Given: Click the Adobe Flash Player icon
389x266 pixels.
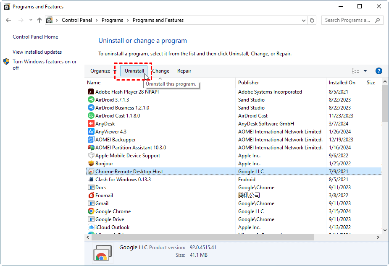Looking at the screenshot, I should tap(91, 92).
